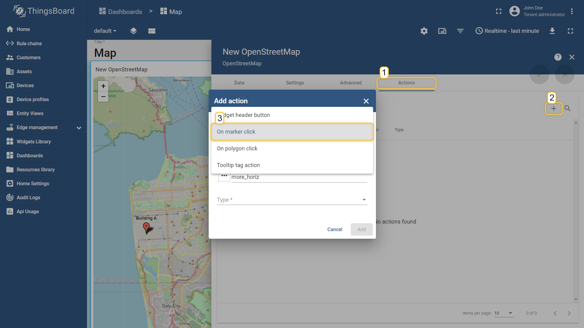Export dashboard via download icon
Viewport: 584px width, 328px height.
click(552, 31)
